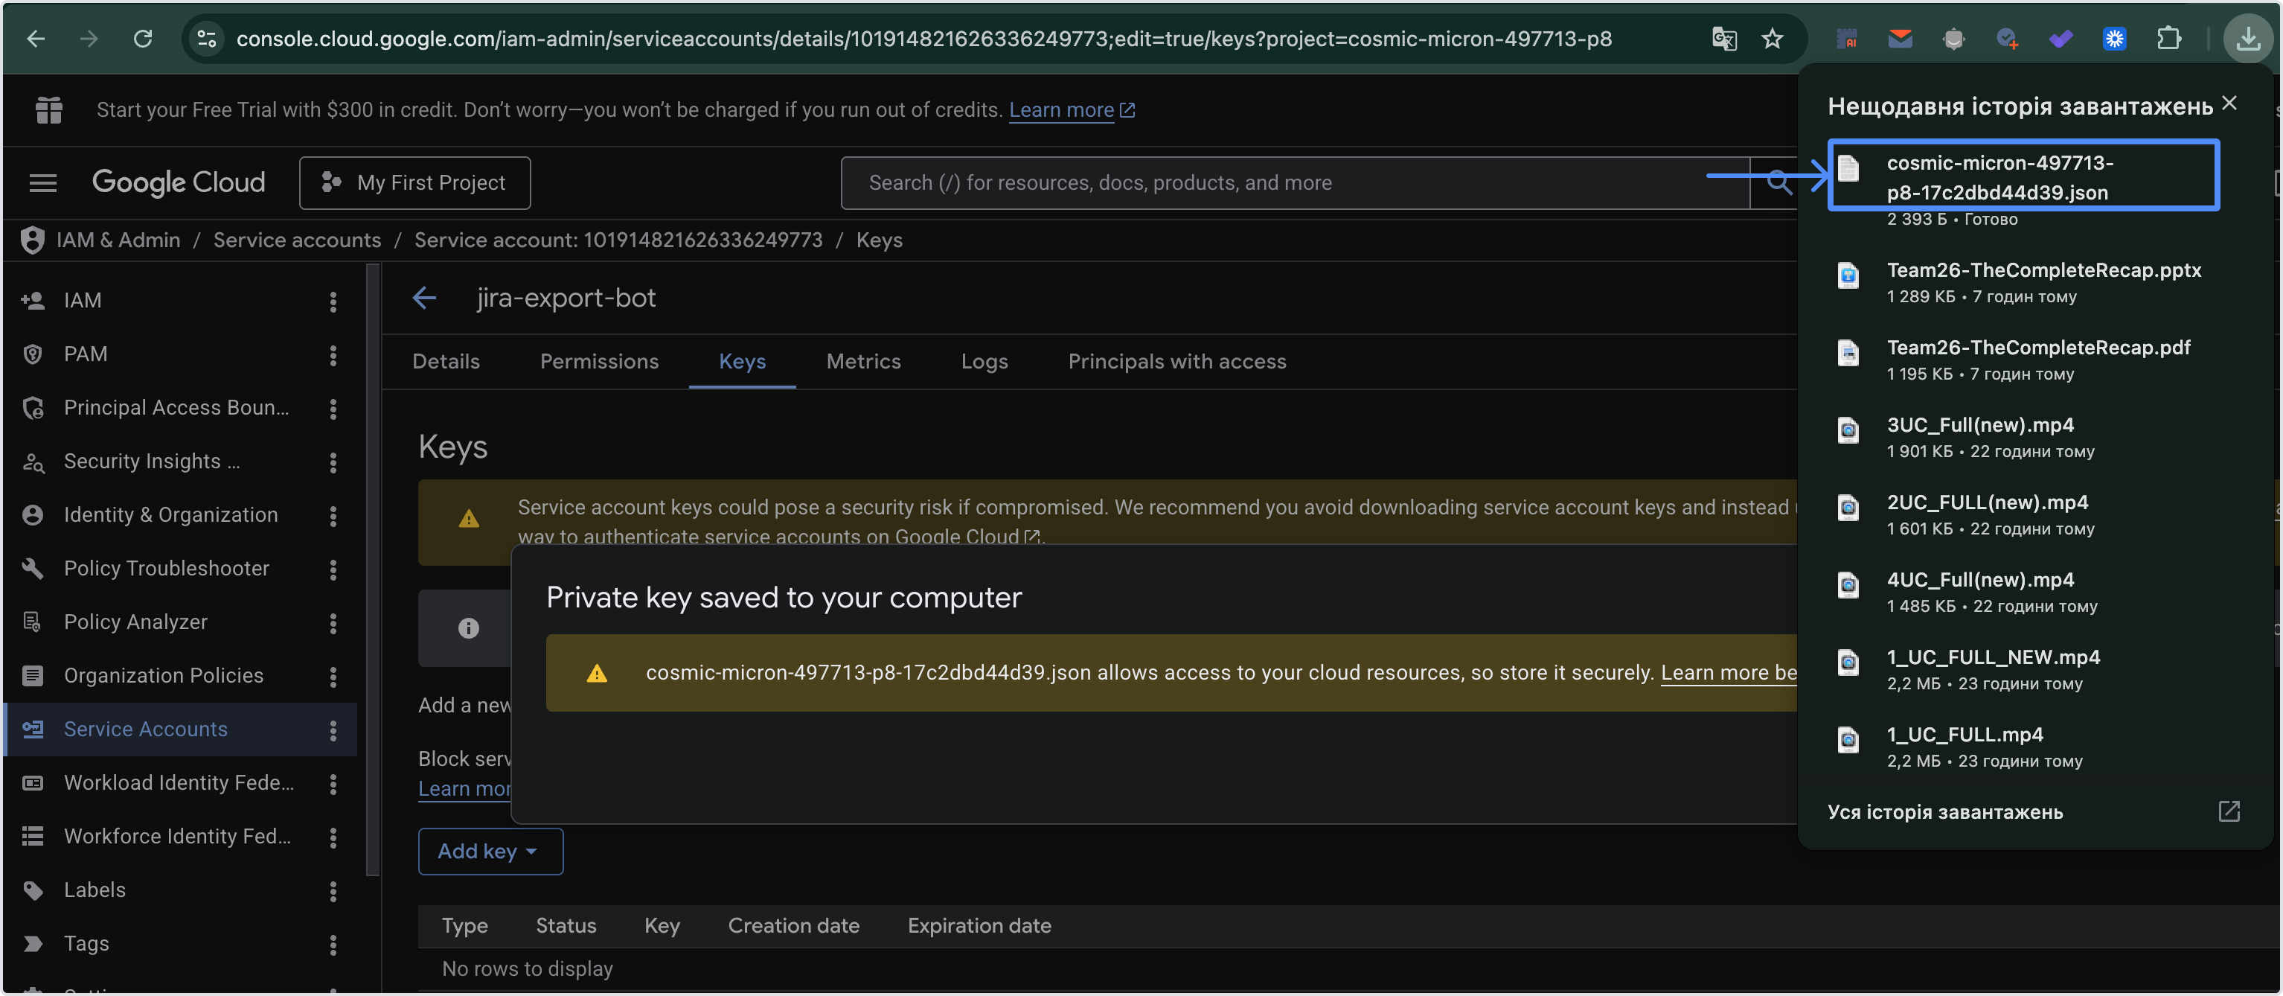This screenshot has height=996, width=2283.
Task: Click Expiration date column header
Action: pyautogui.click(x=979, y=925)
